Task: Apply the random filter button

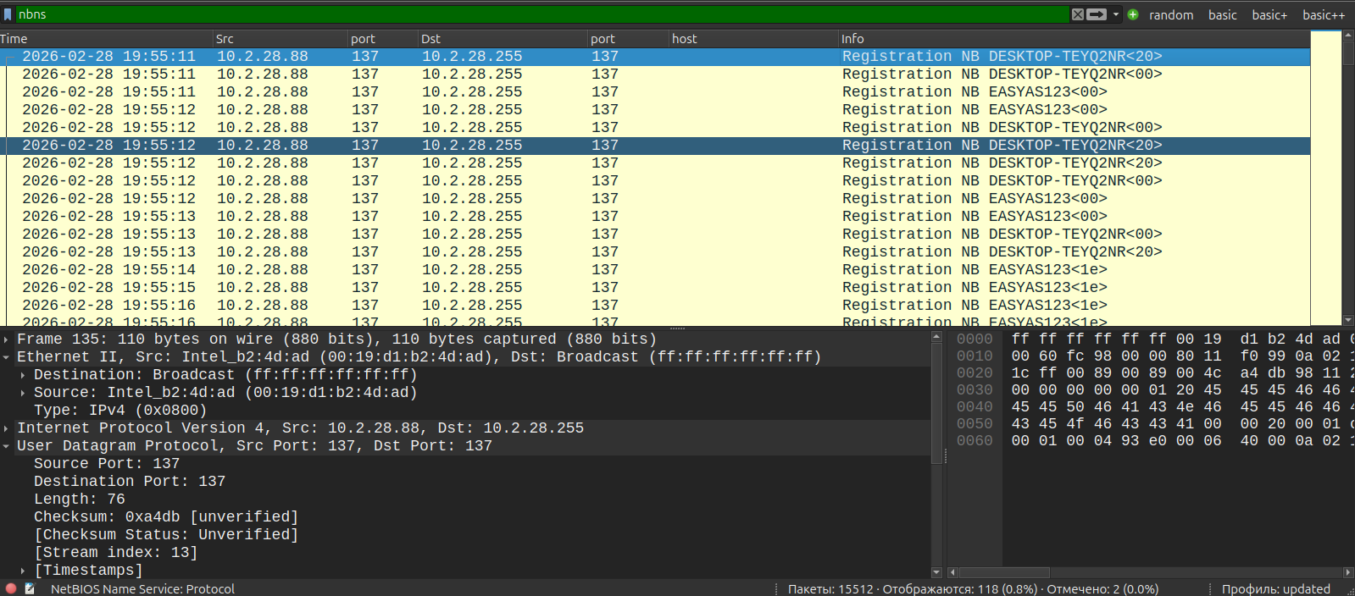Action: pyautogui.click(x=1171, y=15)
